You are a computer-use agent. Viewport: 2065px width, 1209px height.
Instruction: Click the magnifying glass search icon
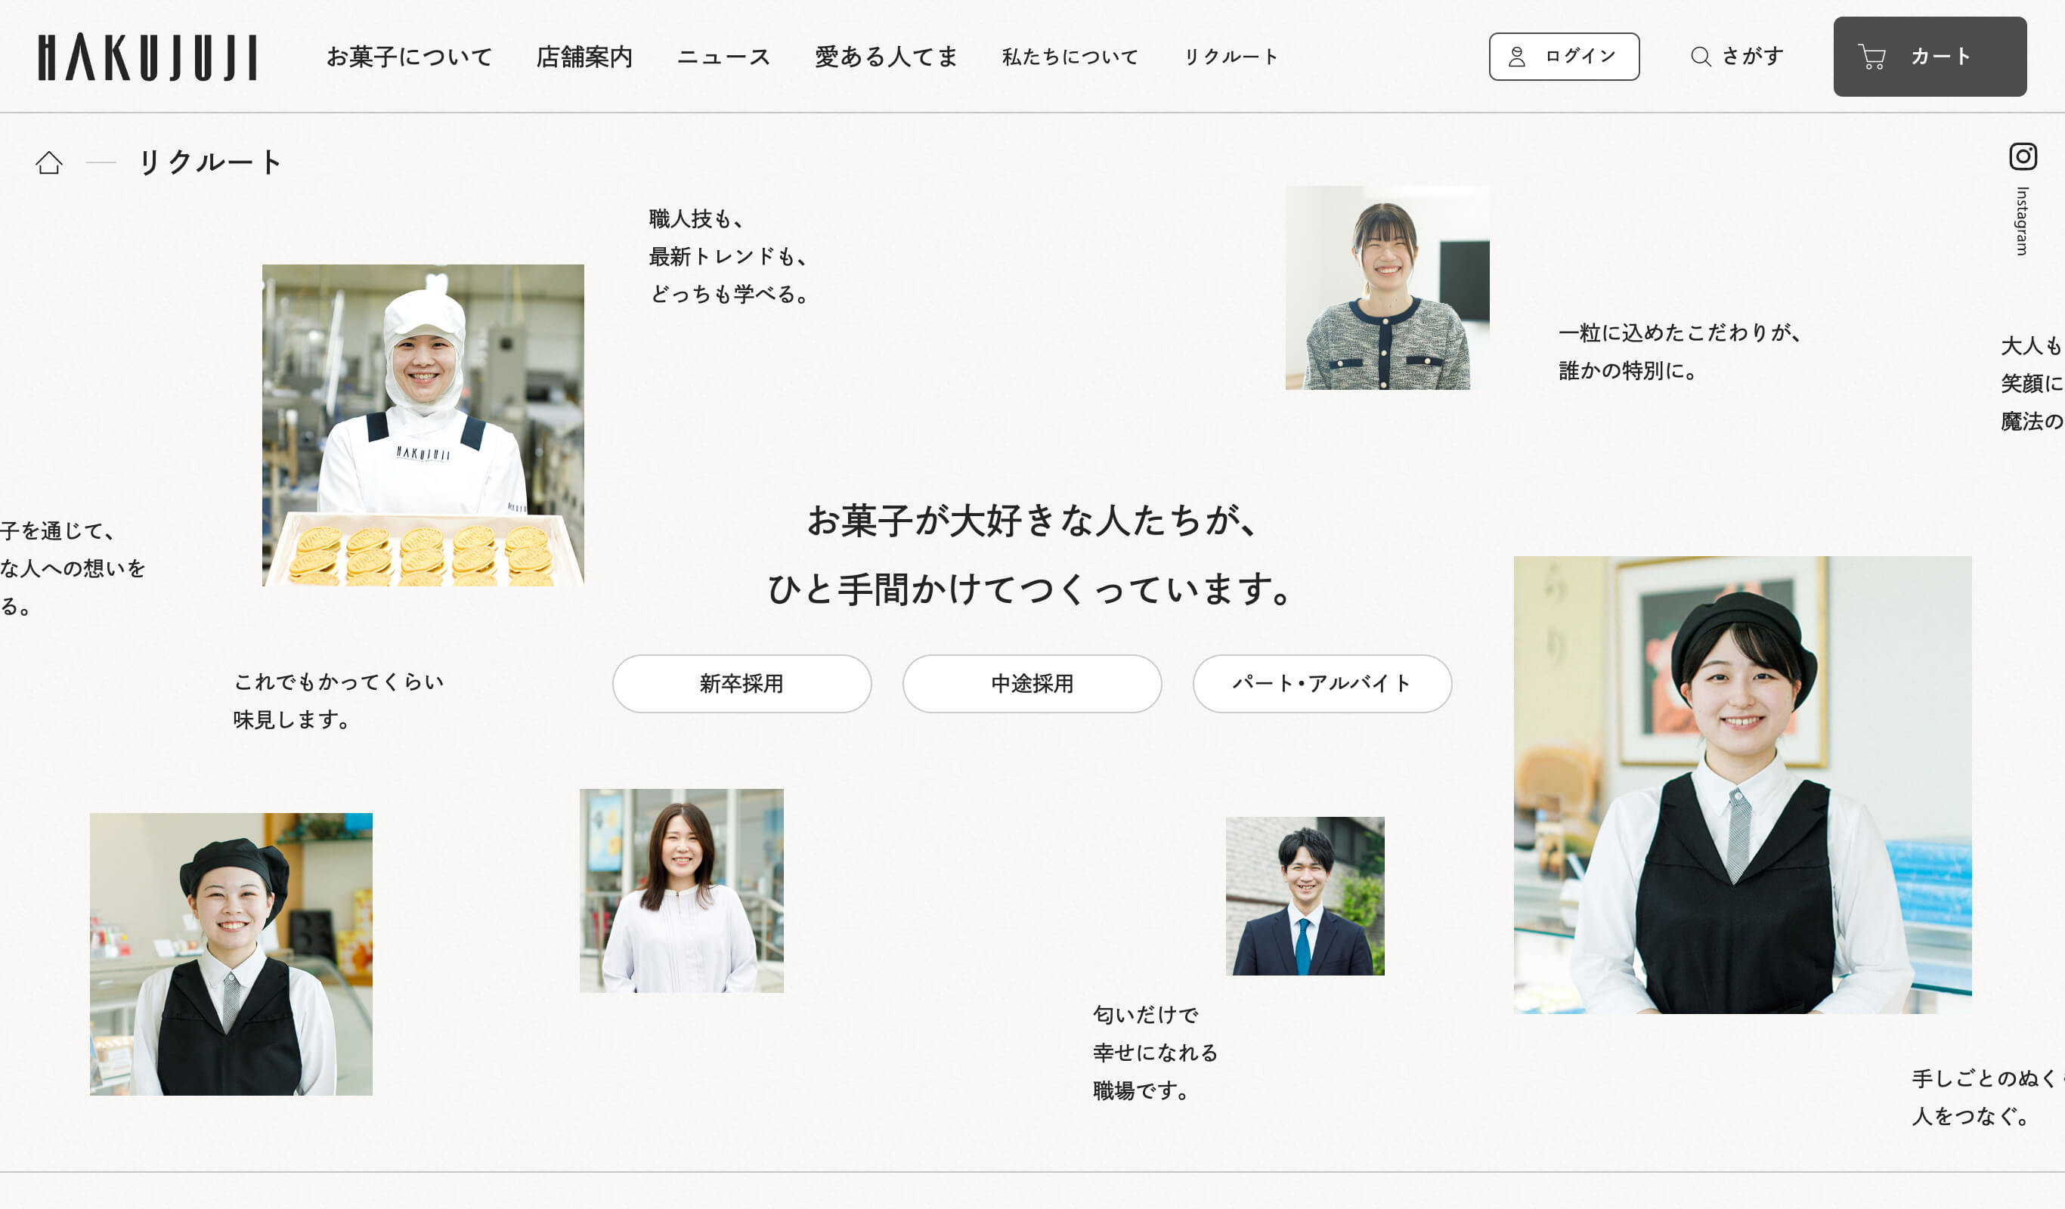[1701, 57]
